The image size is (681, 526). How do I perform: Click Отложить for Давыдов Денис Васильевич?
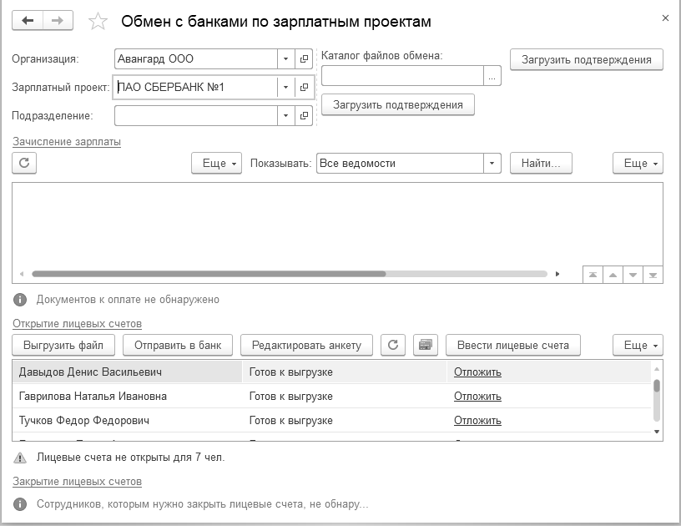[x=477, y=372]
